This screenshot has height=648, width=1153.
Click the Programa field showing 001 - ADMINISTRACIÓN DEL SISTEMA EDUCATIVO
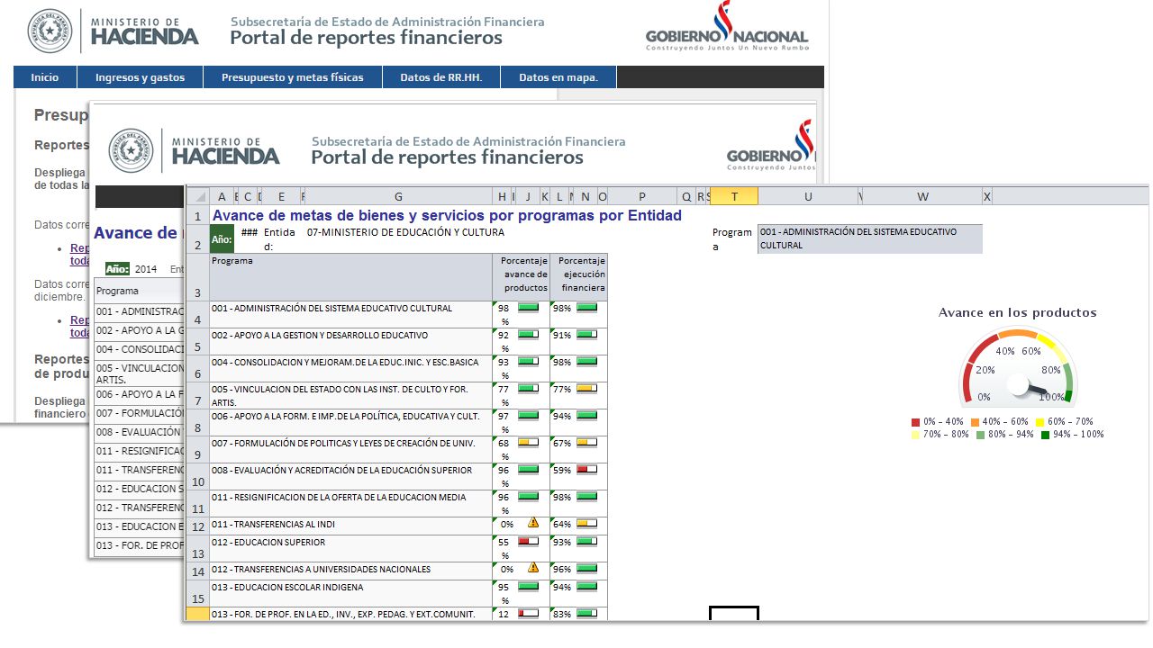coord(870,238)
